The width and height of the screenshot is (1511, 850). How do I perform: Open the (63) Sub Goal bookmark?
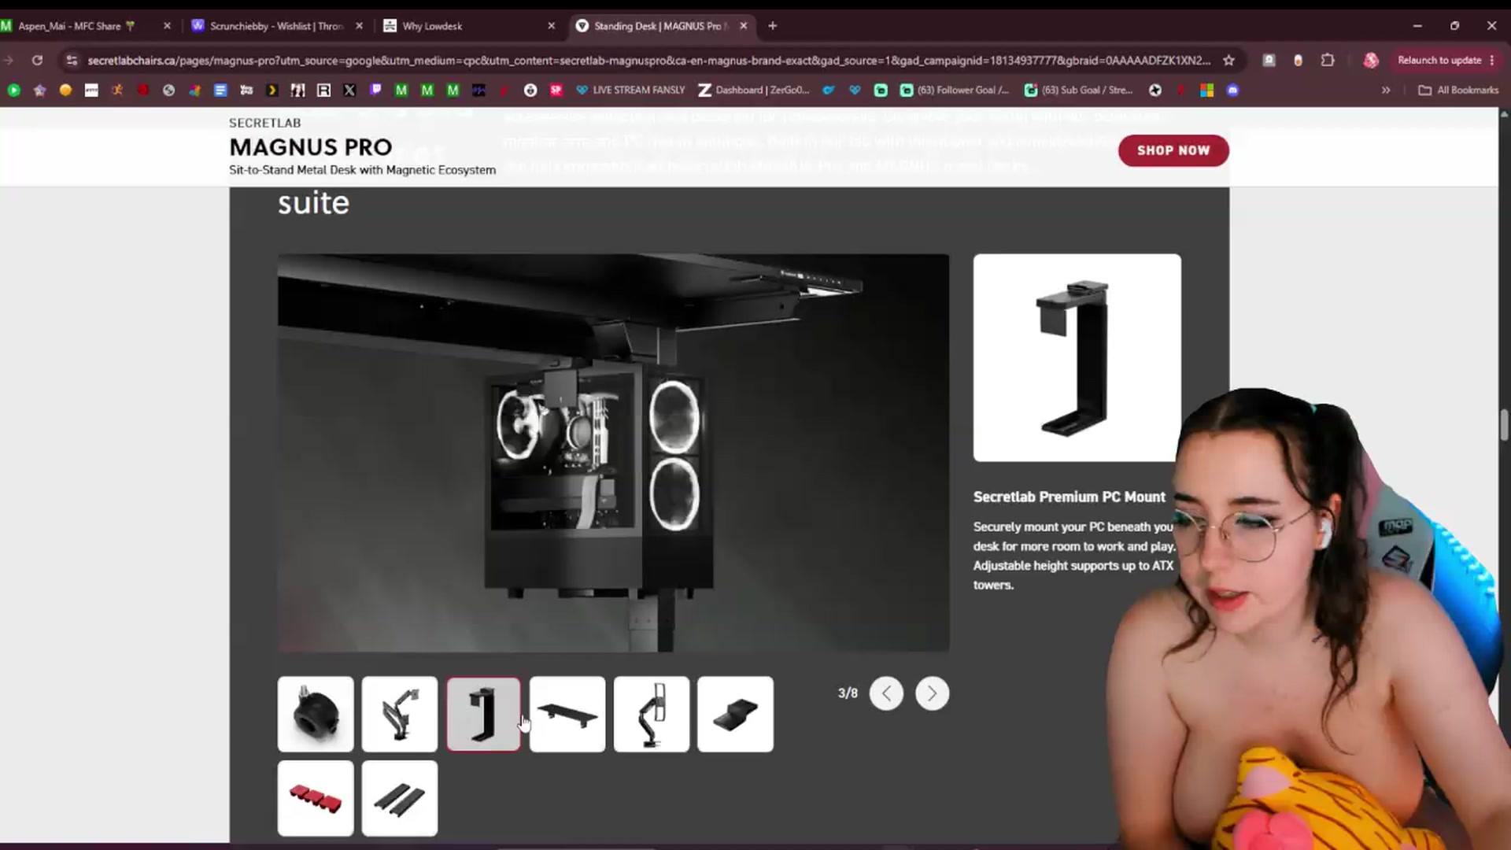(1079, 91)
